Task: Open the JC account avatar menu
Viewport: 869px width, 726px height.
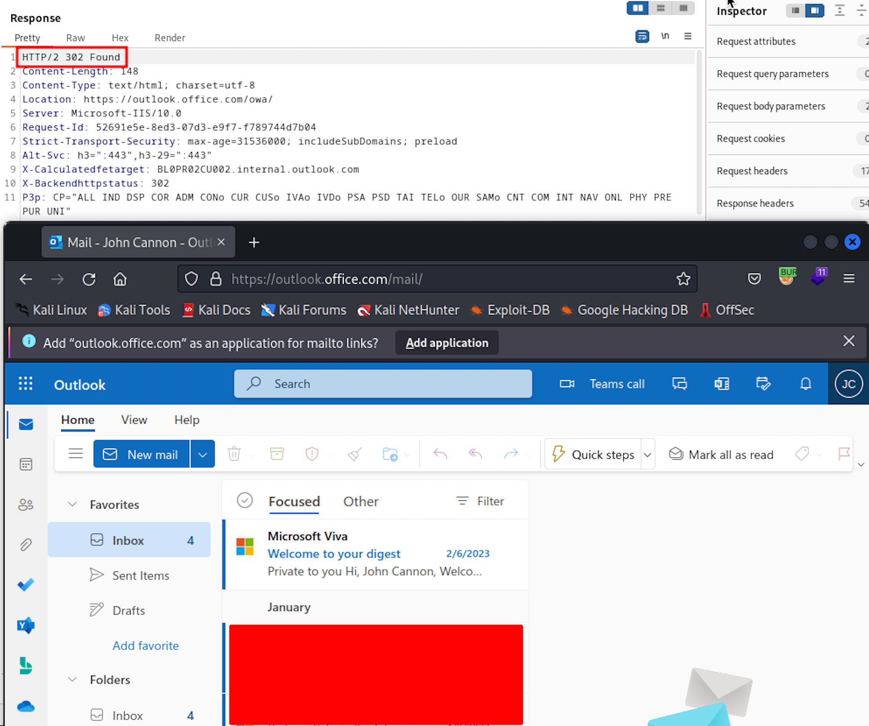Action: [848, 384]
